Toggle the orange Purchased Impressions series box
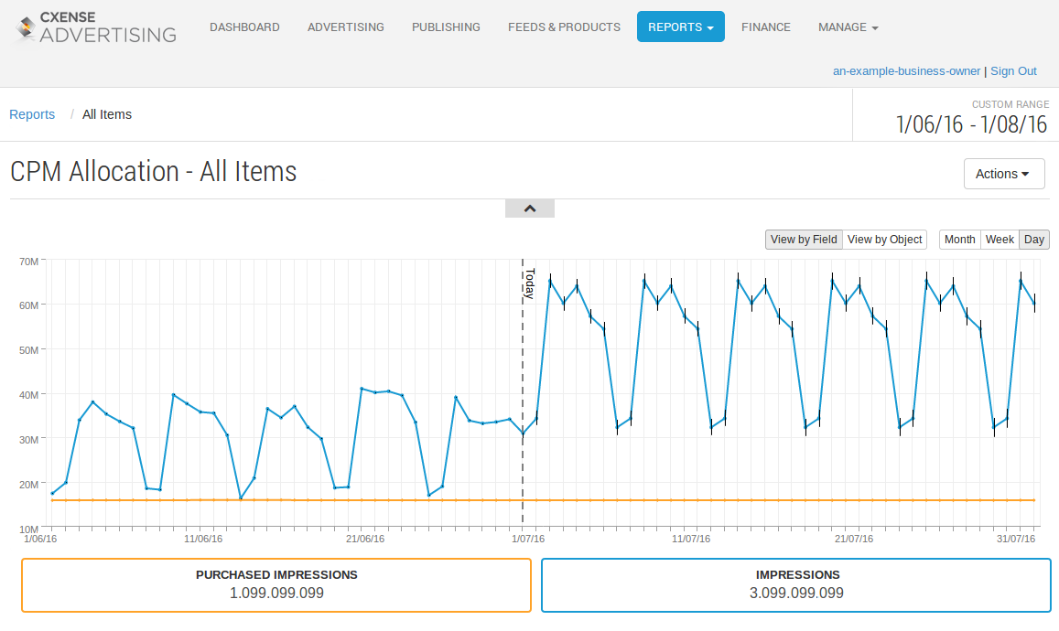 (x=276, y=585)
